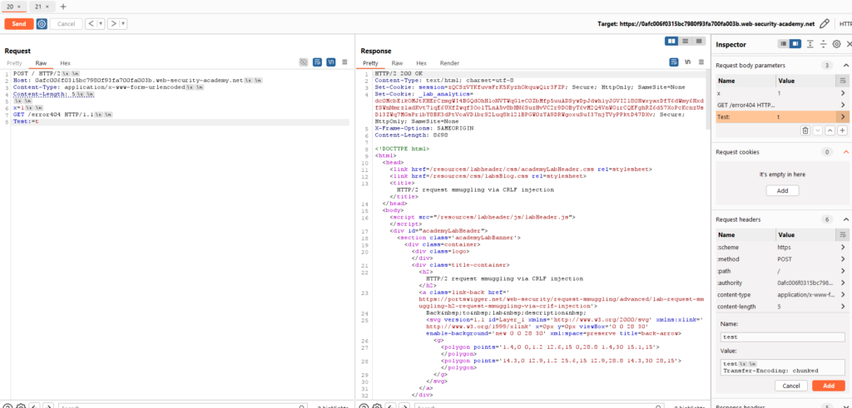852x408 pixels.
Task: Expand the content-type header row
Action: [843, 295]
